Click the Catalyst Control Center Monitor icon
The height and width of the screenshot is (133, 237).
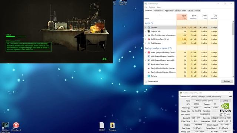tap(149, 72)
